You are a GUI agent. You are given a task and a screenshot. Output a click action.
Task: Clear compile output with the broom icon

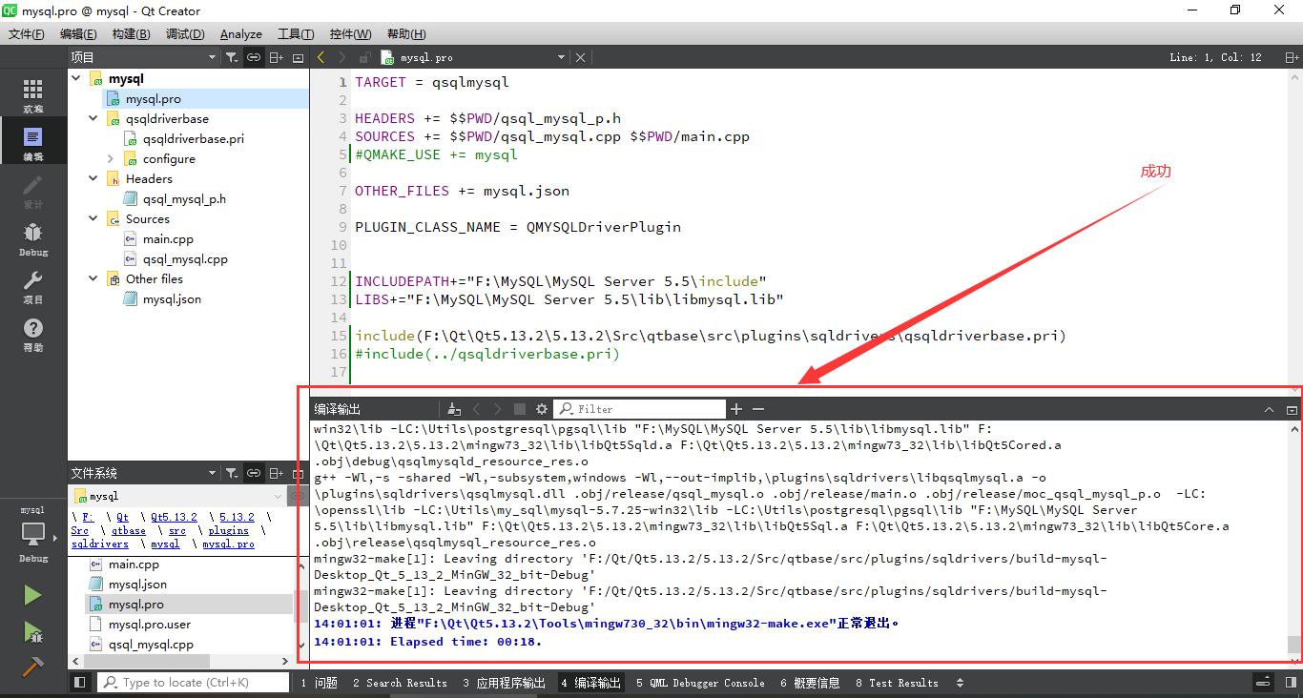click(453, 408)
